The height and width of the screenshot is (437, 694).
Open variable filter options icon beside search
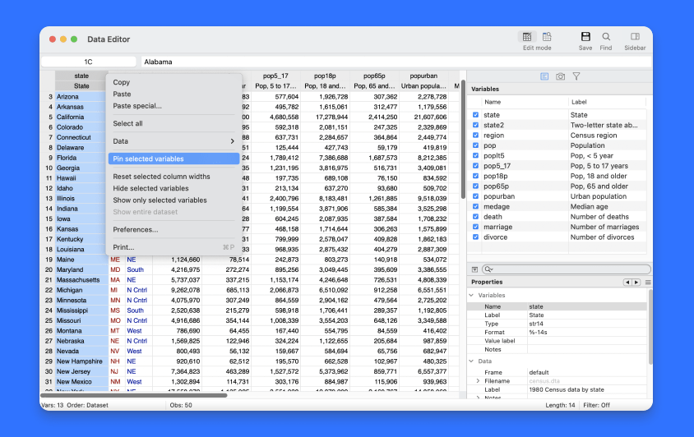point(474,269)
